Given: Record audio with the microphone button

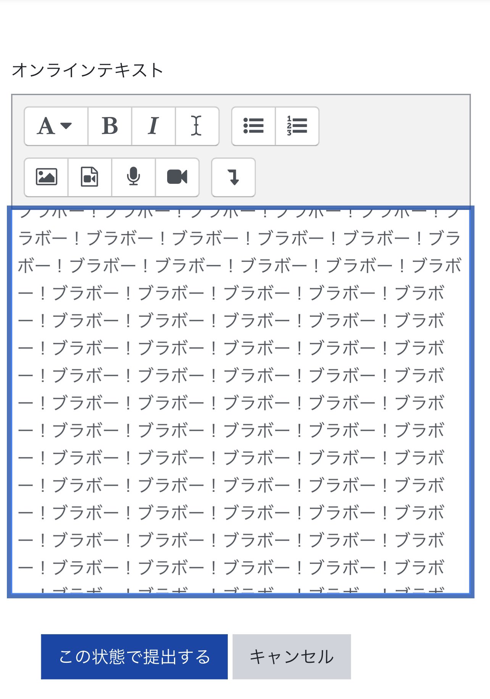Looking at the screenshot, I should 134,177.
